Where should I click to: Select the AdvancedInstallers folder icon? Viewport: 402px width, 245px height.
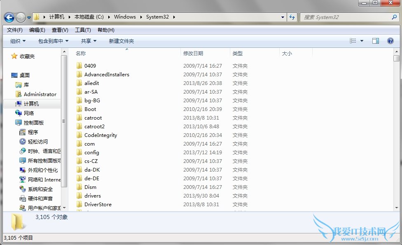pos(79,74)
